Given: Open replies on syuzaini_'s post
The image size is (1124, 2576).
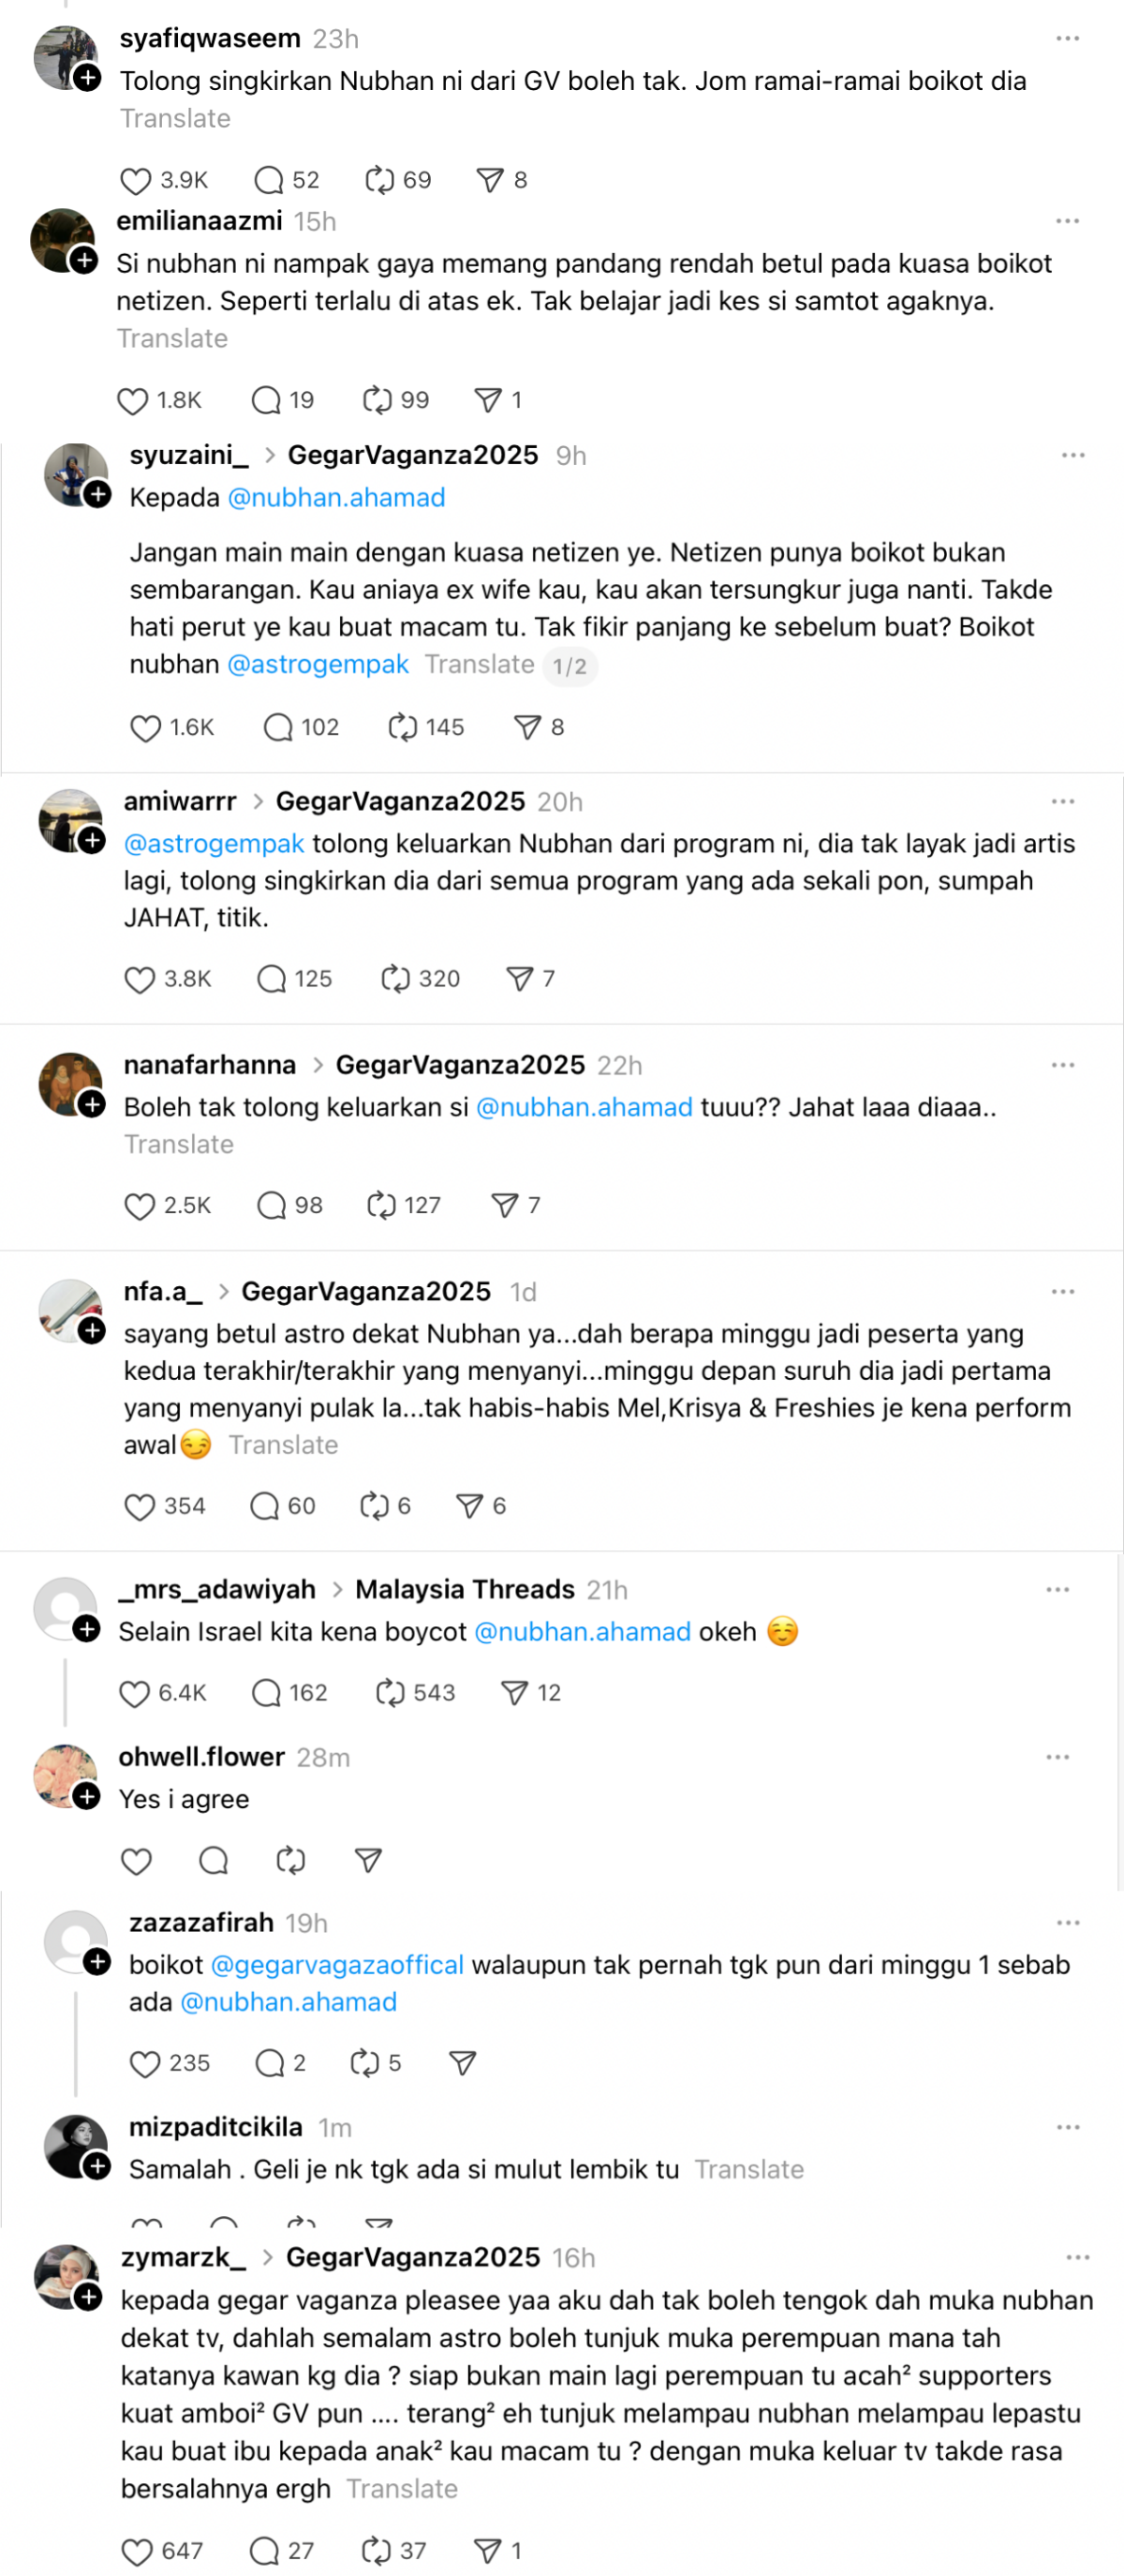Looking at the screenshot, I should tap(278, 728).
